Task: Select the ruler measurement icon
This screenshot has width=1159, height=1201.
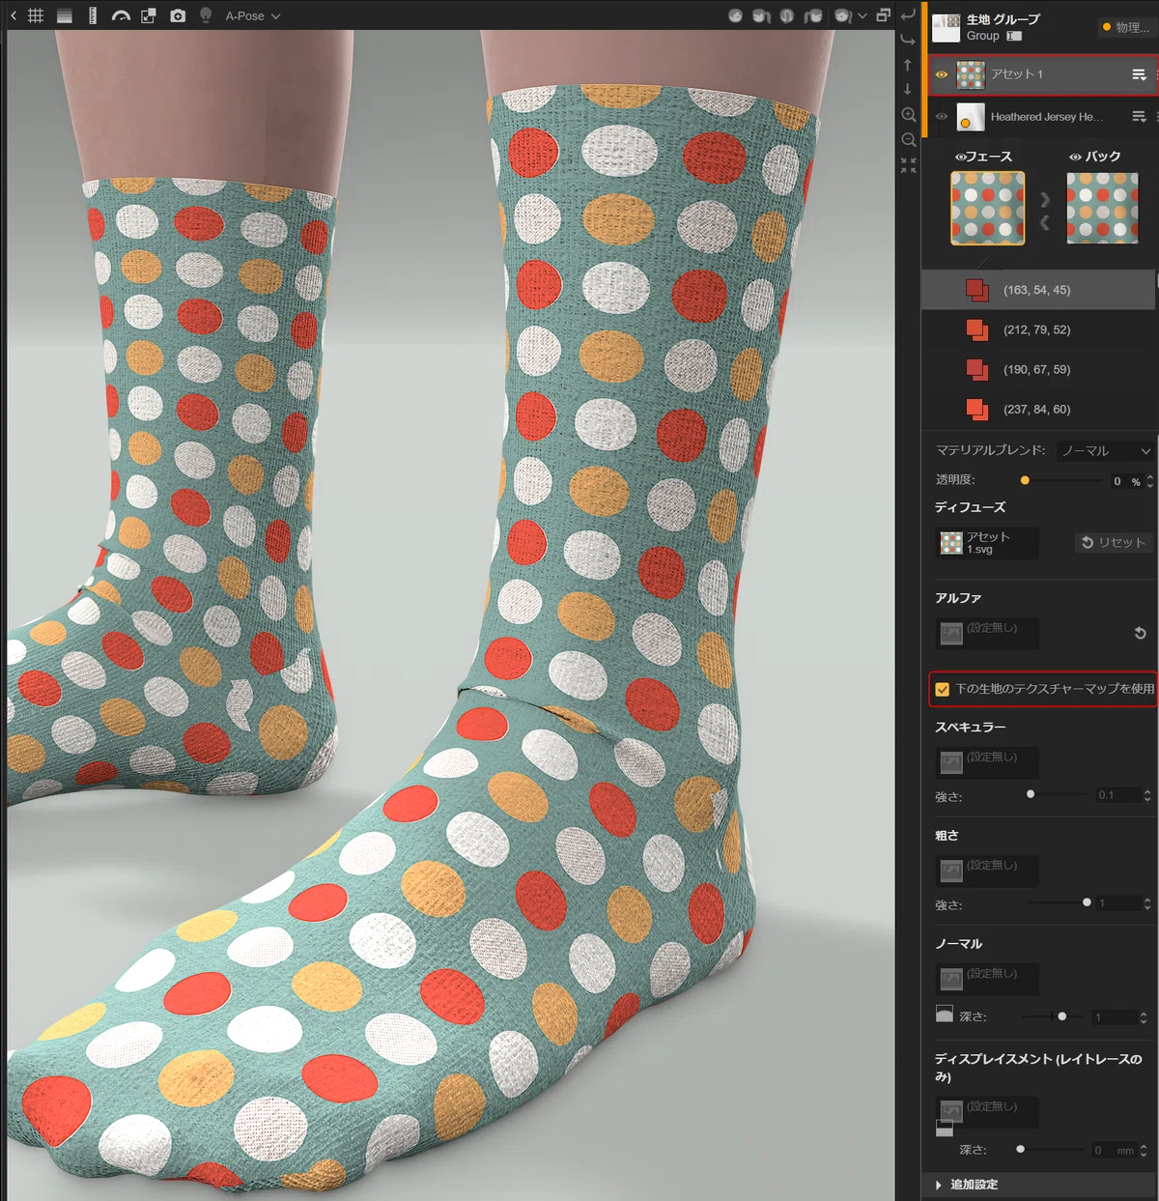Action: (93, 15)
